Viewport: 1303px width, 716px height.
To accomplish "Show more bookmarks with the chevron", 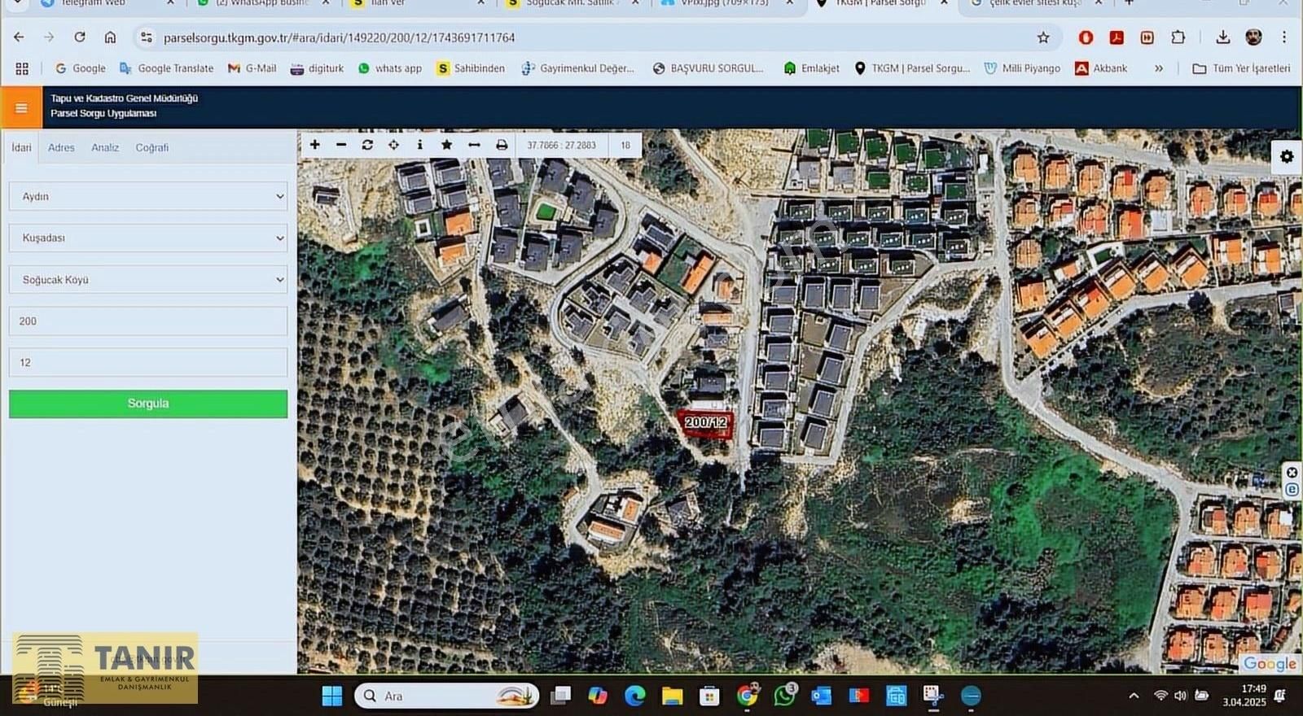I will click(1159, 68).
